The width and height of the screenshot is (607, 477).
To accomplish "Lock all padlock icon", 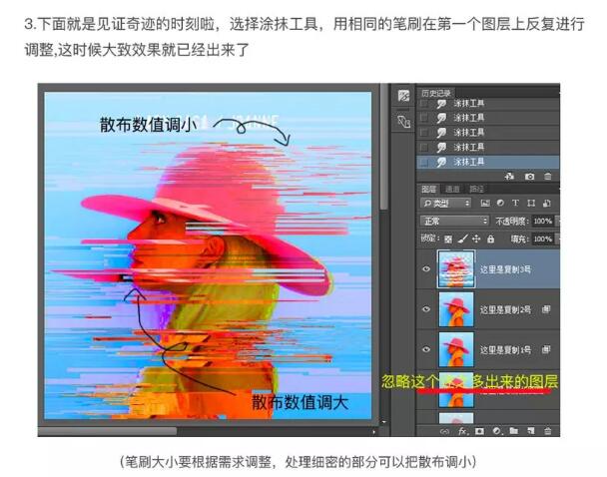I will (491, 239).
